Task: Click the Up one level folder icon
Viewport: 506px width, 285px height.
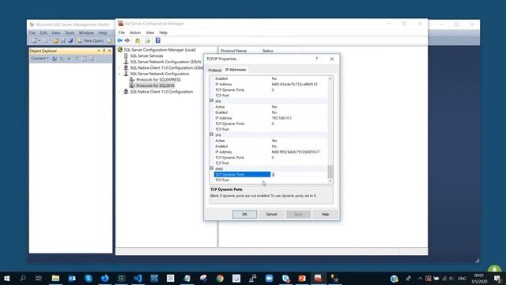Action: (138, 40)
